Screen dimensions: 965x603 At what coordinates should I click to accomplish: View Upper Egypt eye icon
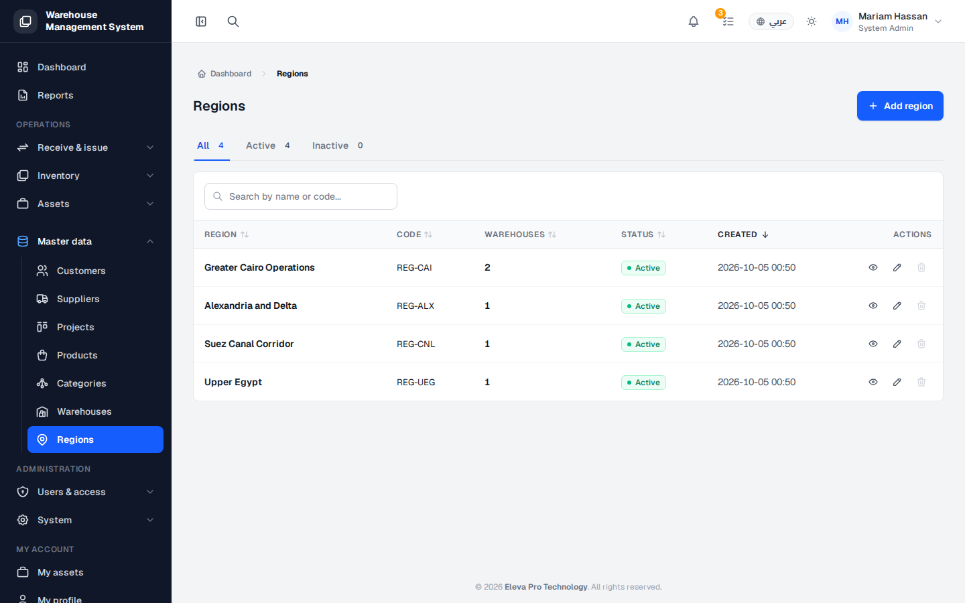point(873,382)
